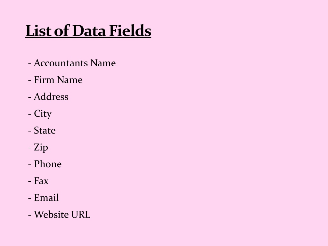Click the 'Fax' bullet line
This screenshot has height=246, width=328.
(38, 181)
